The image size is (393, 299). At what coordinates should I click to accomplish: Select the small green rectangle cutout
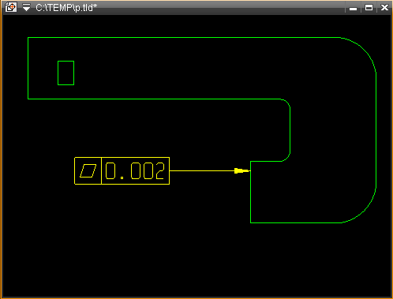pyautogui.click(x=65, y=73)
